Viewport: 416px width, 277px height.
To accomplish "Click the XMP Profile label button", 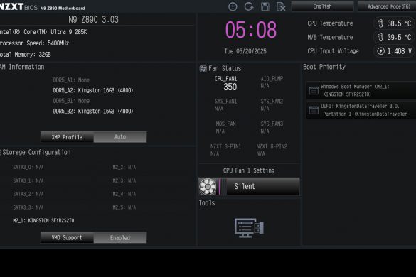I will point(67,137).
